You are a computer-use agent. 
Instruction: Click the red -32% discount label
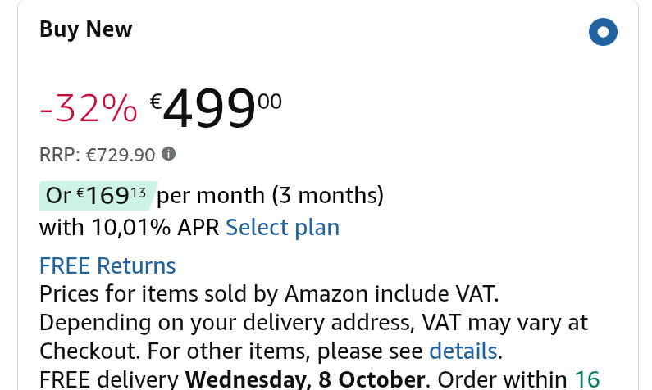[89, 107]
